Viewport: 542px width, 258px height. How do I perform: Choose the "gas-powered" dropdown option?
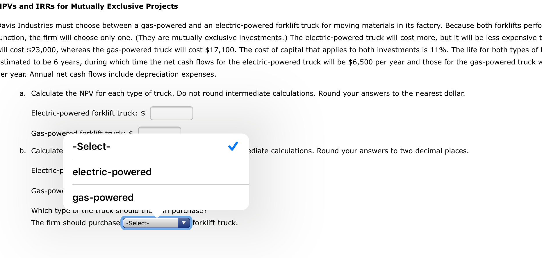pos(103,197)
